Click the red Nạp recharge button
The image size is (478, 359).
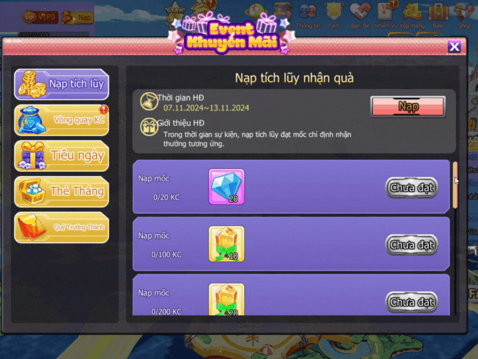click(408, 107)
